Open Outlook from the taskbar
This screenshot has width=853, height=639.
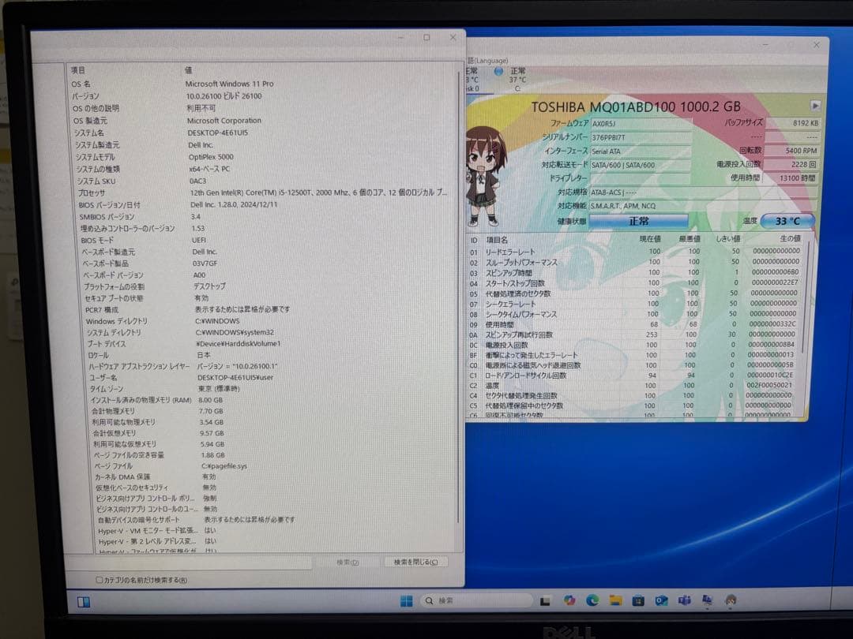pyautogui.click(x=662, y=600)
